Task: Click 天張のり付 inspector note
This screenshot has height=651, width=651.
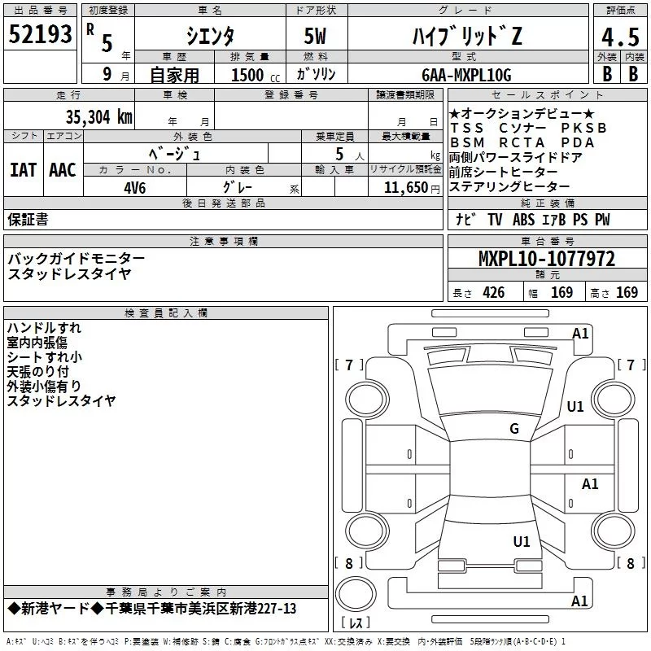Action: (x=37, y=371)
